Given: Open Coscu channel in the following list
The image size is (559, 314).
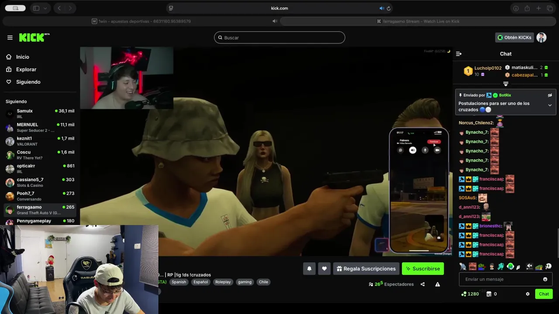Looking at the screenshot, I should 39,155.
